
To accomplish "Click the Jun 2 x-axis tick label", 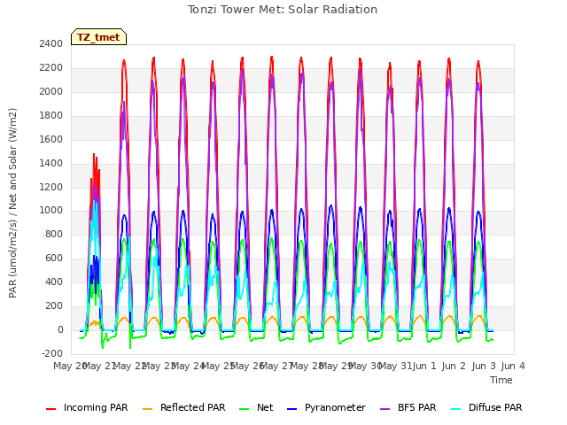I will click(x=454, y=366).
